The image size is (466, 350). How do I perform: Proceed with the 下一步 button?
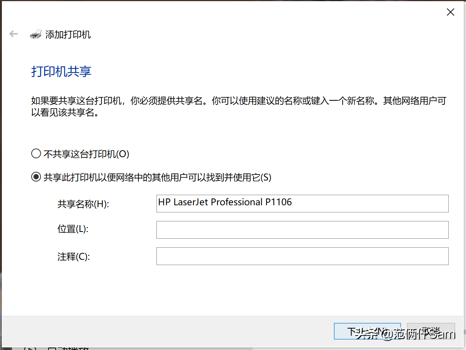(367, 331)
